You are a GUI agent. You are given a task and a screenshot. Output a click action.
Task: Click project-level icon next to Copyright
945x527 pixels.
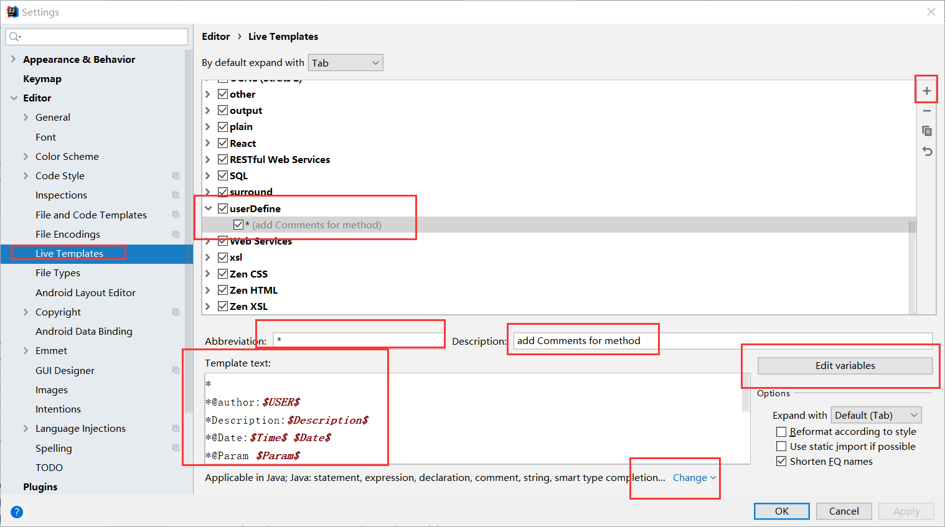tap(176, 312)
